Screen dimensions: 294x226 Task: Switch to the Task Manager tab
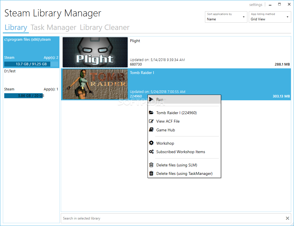pos(53,28)
